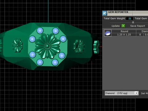Select the small flower on ring's right shoulder
Screen dimensions: 148x111
pyautogui.click(x=79, y=46)
